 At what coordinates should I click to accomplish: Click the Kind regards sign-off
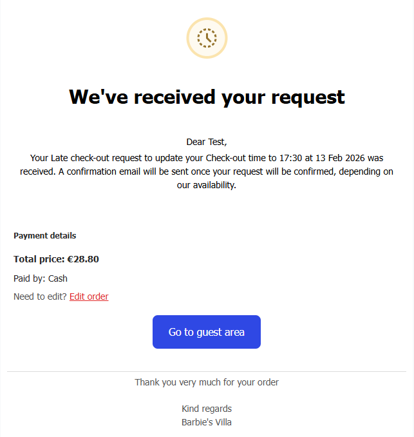[207, 409]
